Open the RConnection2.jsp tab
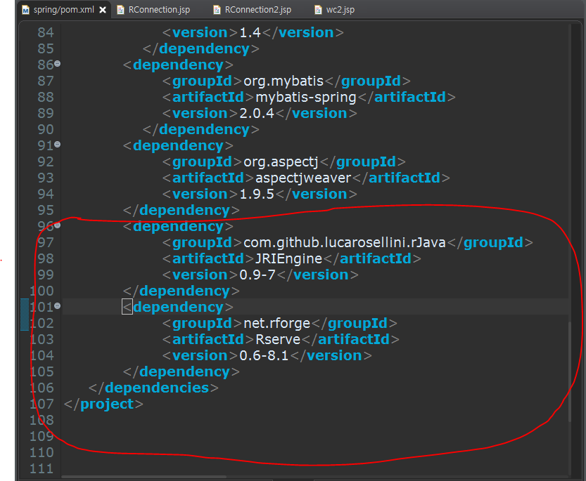 tap(258, 10)
